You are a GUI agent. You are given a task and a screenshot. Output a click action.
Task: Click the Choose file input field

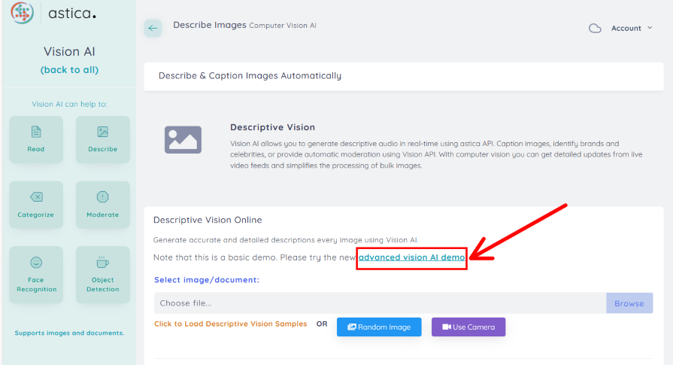click(x=380, y=303)
